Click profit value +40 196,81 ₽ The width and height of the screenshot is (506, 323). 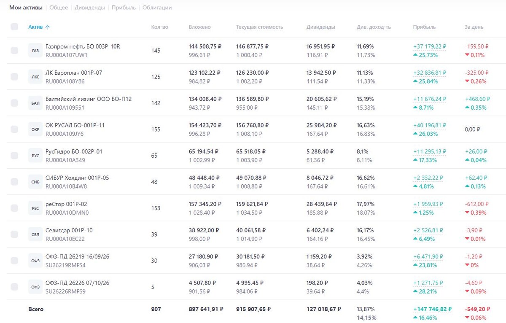[x=430, y=125]
